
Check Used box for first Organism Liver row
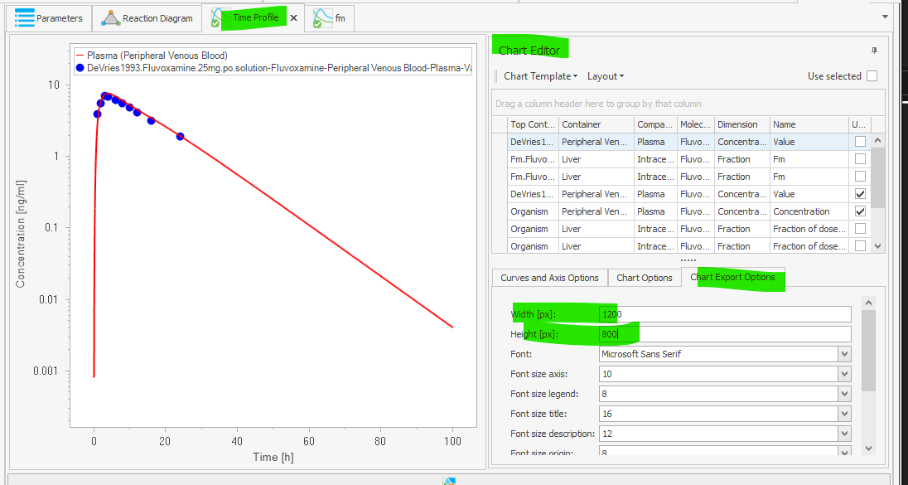pos(861,228)
